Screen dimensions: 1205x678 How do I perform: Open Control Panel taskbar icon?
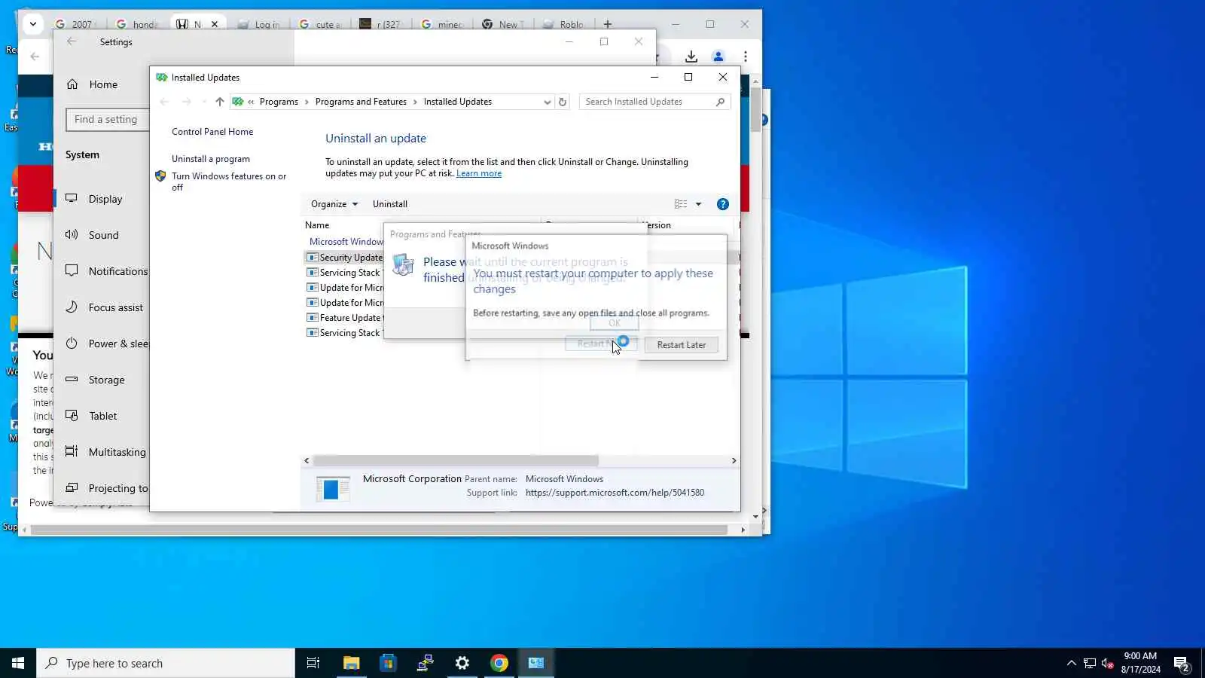click(536, 663)
